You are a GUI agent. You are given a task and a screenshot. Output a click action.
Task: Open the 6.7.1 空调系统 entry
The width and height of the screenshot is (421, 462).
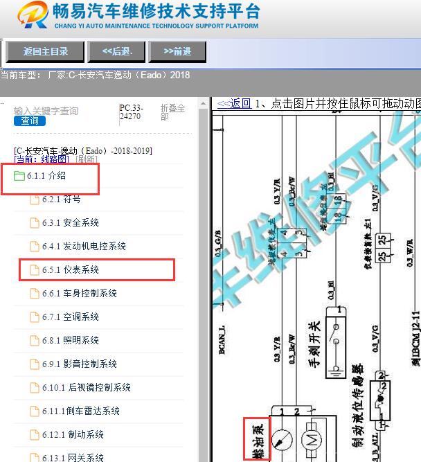71,317
